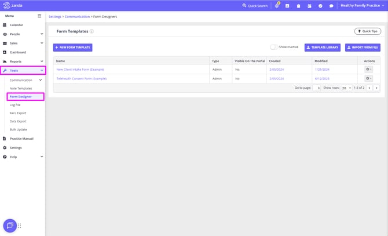
Task: Click the hamburger menu collapse icon
Action: point(39,16)
